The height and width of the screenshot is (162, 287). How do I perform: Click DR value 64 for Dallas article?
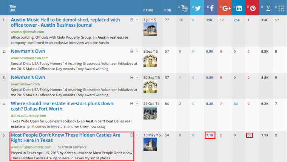coord(167,104)
